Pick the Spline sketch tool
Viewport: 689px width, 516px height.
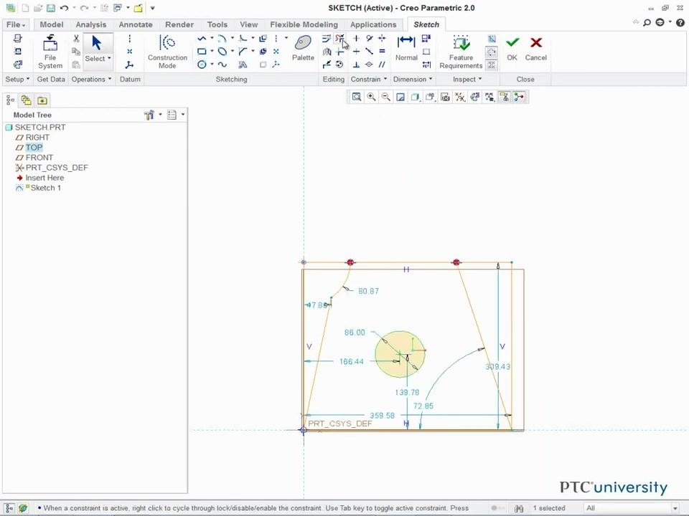[x=222, y=65]
